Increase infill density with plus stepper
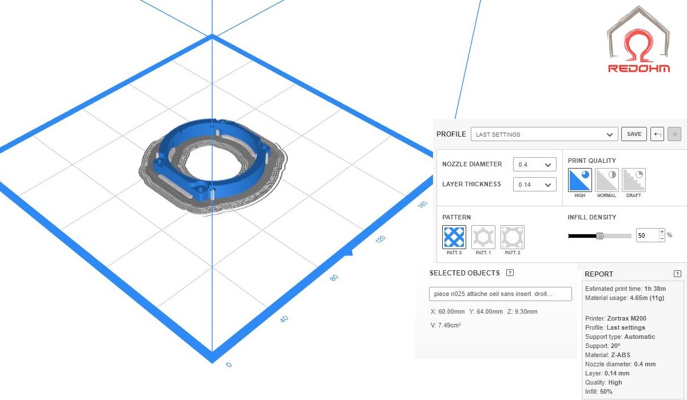This screenshot has height=400, width=687. coord(662,232)
